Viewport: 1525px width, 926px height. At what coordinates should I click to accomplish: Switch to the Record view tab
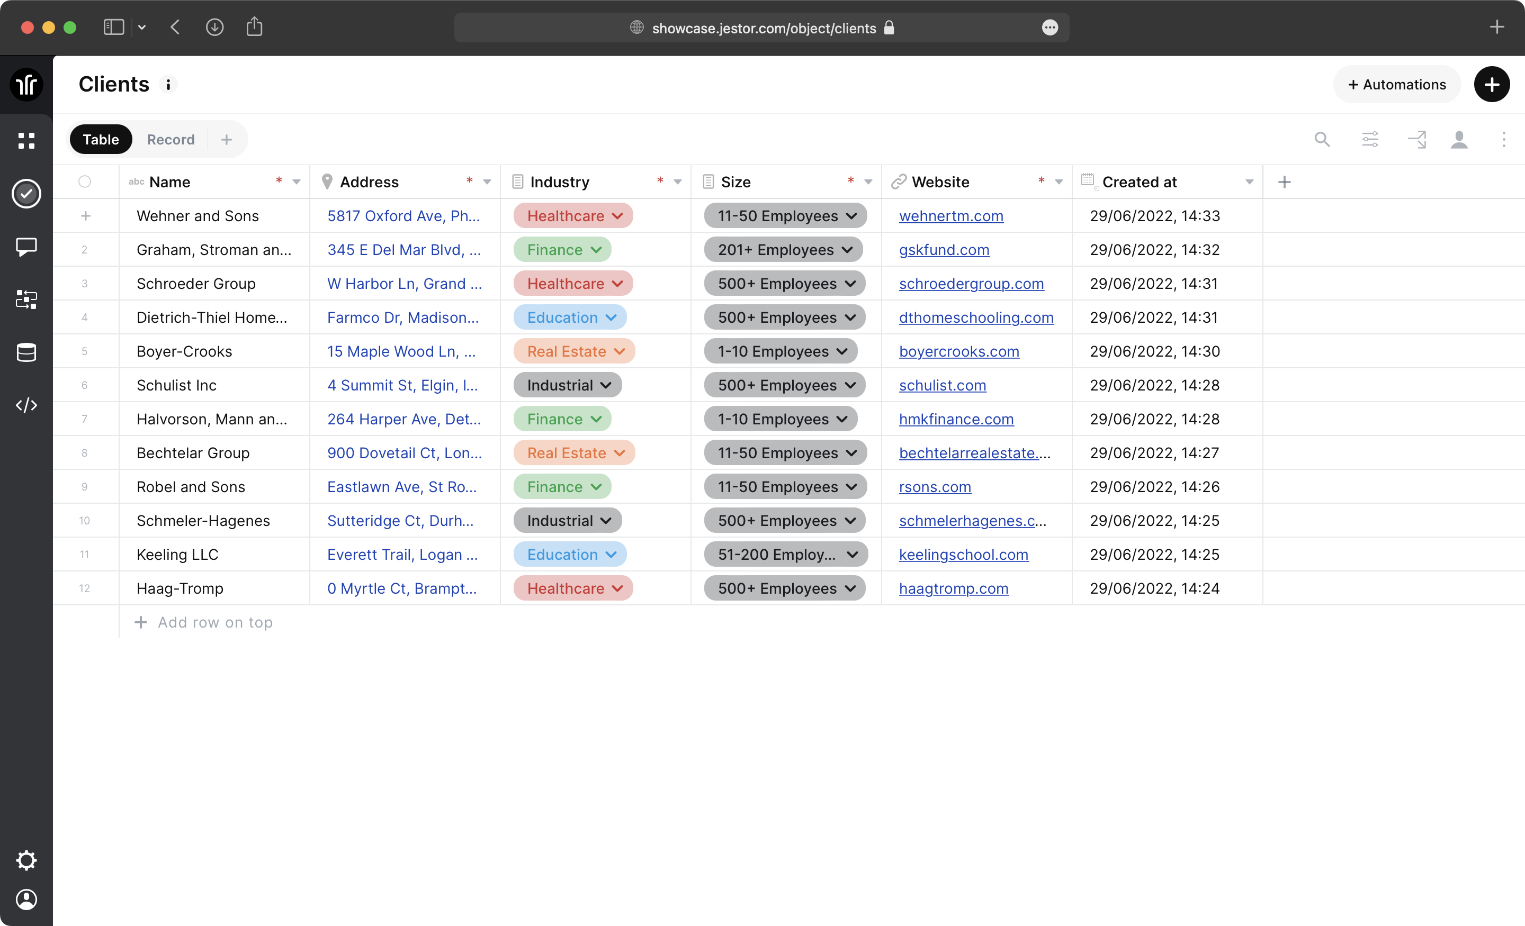pyautogui.click(x=171, y=139)
